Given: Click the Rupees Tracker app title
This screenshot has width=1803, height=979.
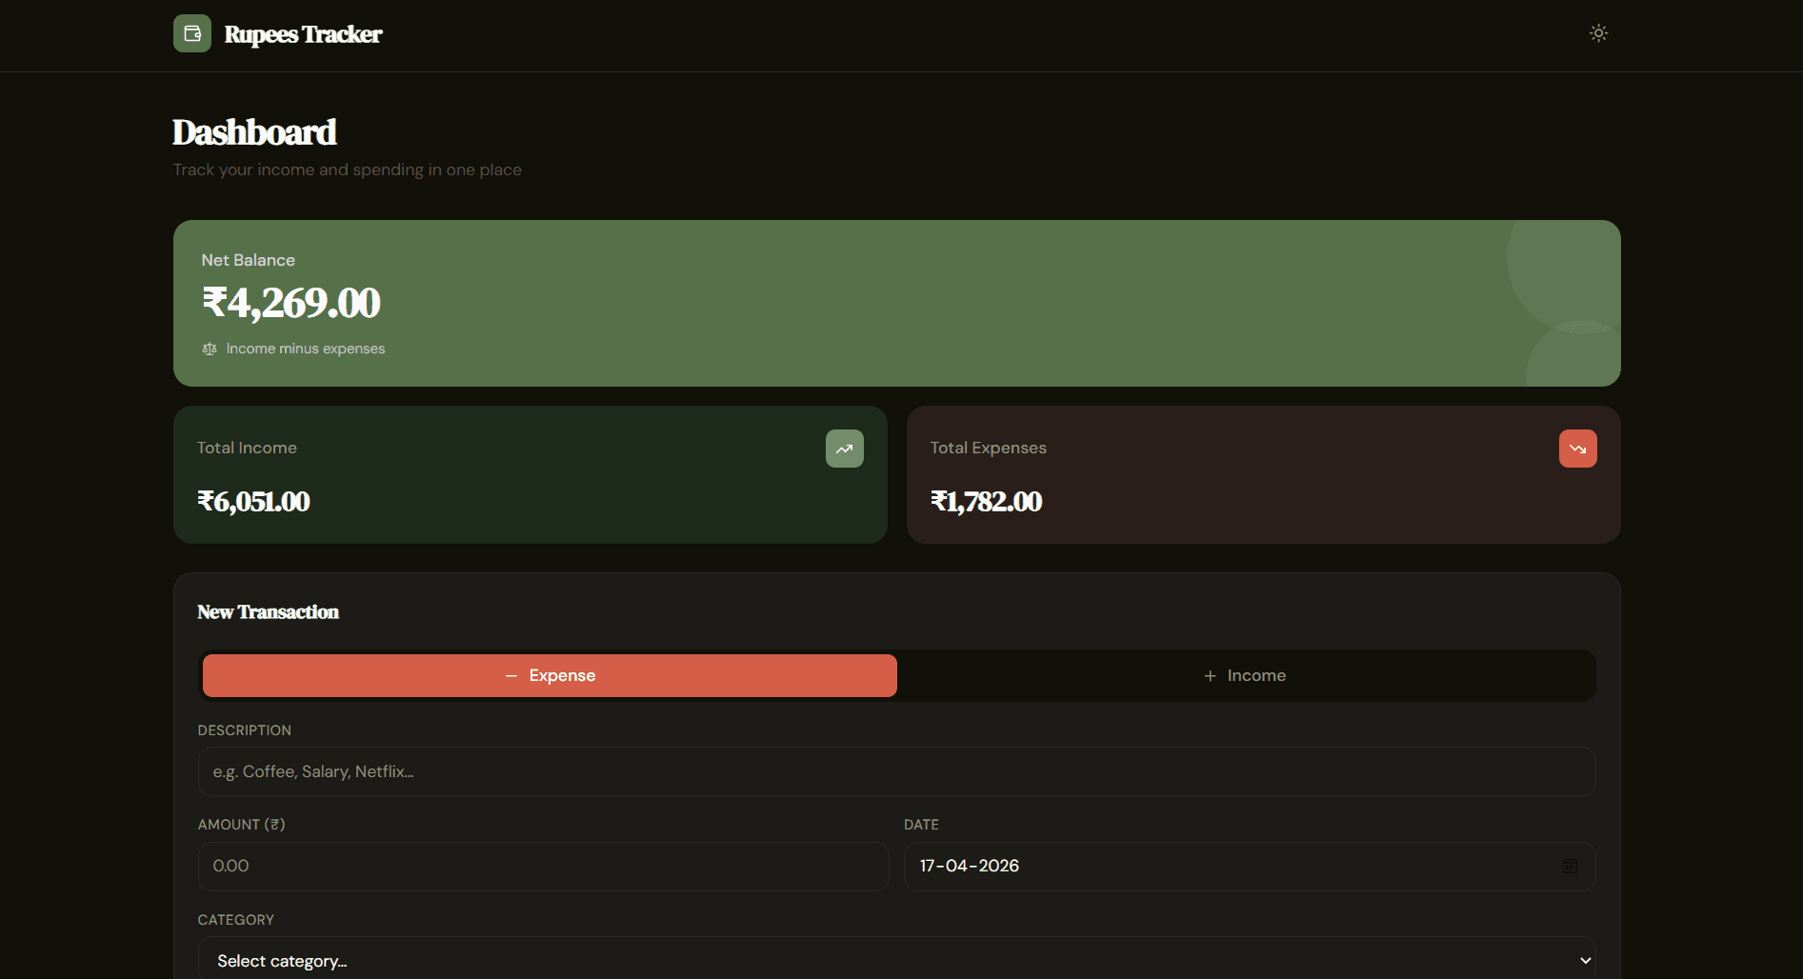Looking at the screenshot, I should tap(303, 33).
